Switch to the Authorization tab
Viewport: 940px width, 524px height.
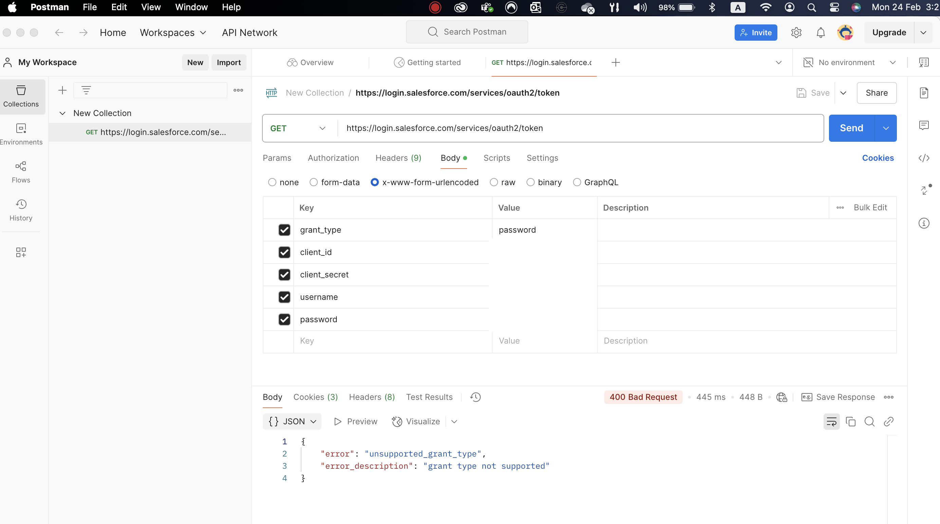(x=333, y=158)
